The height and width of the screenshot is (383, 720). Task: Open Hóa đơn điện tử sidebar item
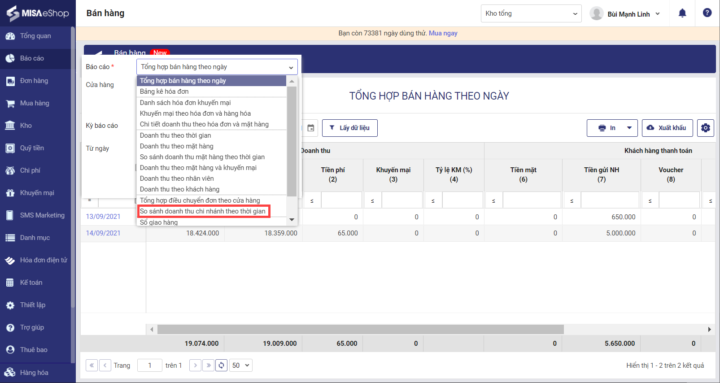(43, 260)
